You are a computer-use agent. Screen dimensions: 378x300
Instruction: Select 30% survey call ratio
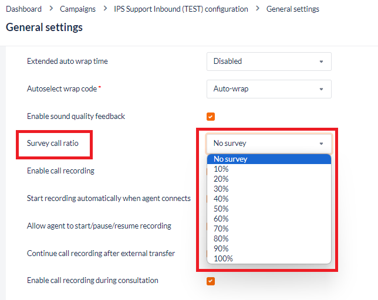[x=221, y=189]
